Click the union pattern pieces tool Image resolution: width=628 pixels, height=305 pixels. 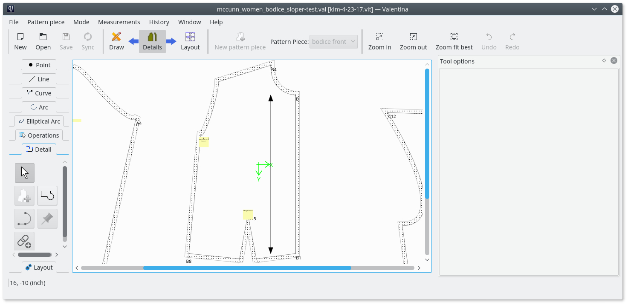[x=47, y=196]
